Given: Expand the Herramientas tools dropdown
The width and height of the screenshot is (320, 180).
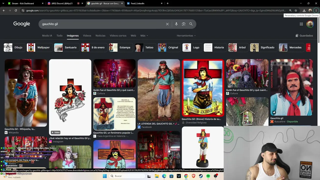Looking at the screenshot, I should [x=186, y=35].
